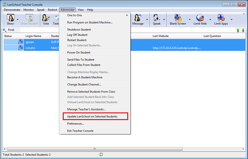Expand the Limit Web dropdown arrow

(210, 19)
